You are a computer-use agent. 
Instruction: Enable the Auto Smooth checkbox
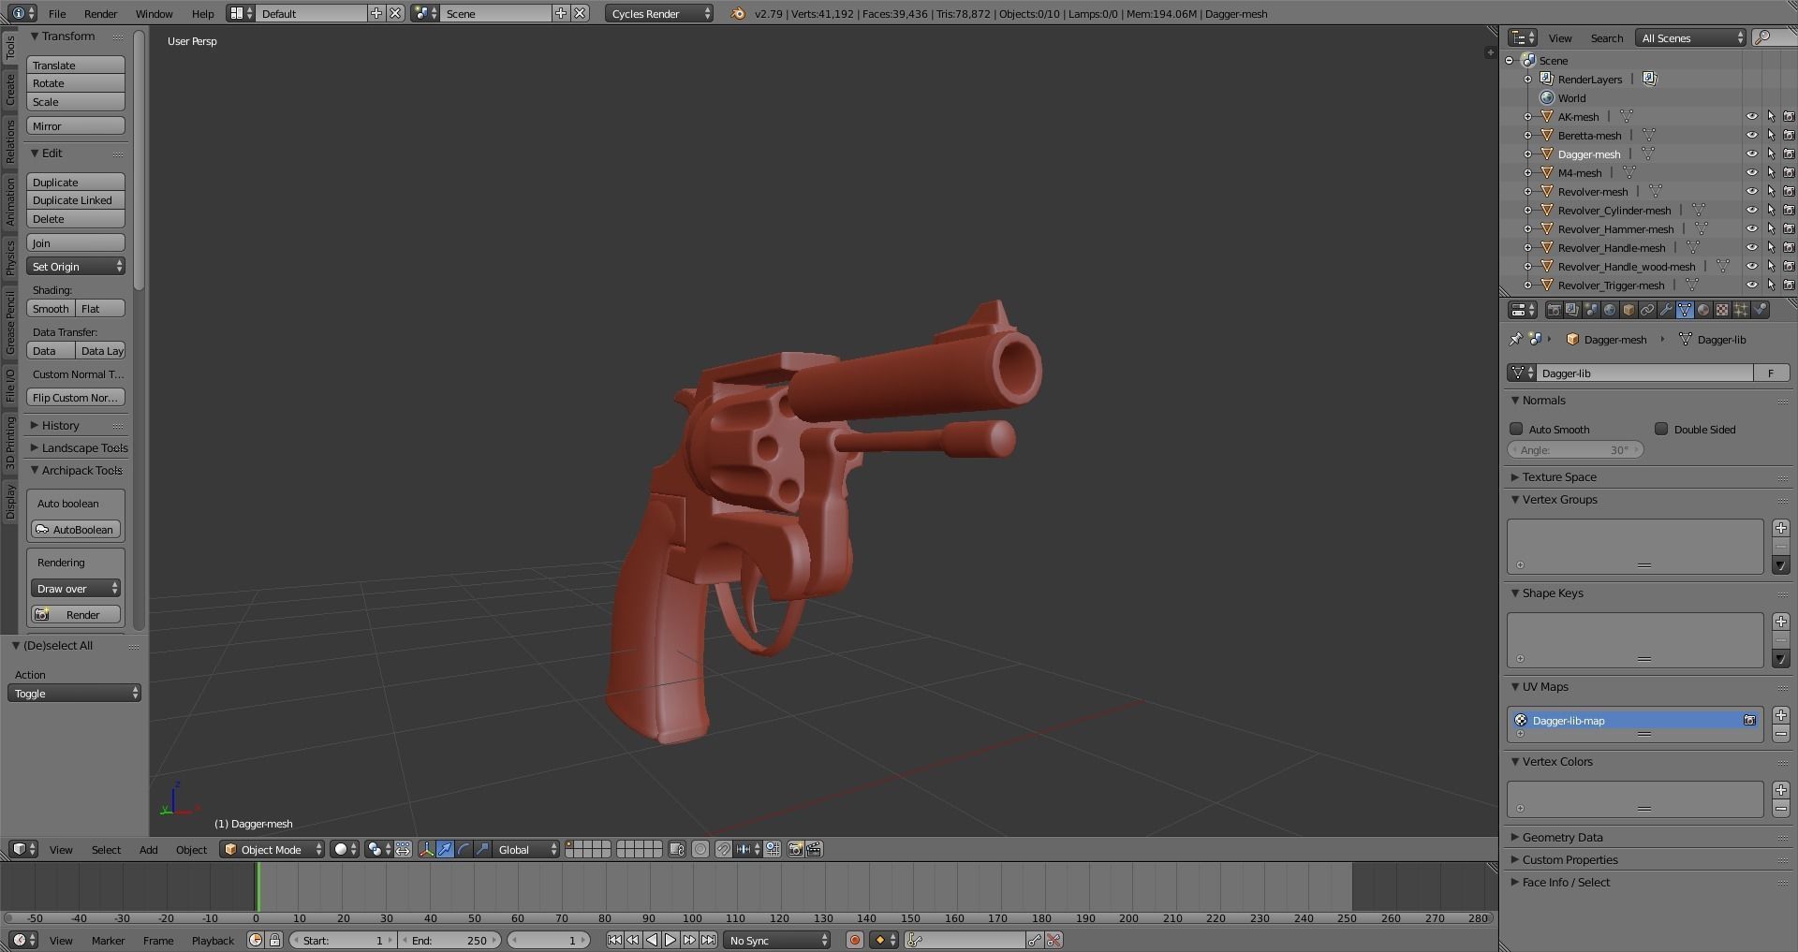[x=1516, y=429]
